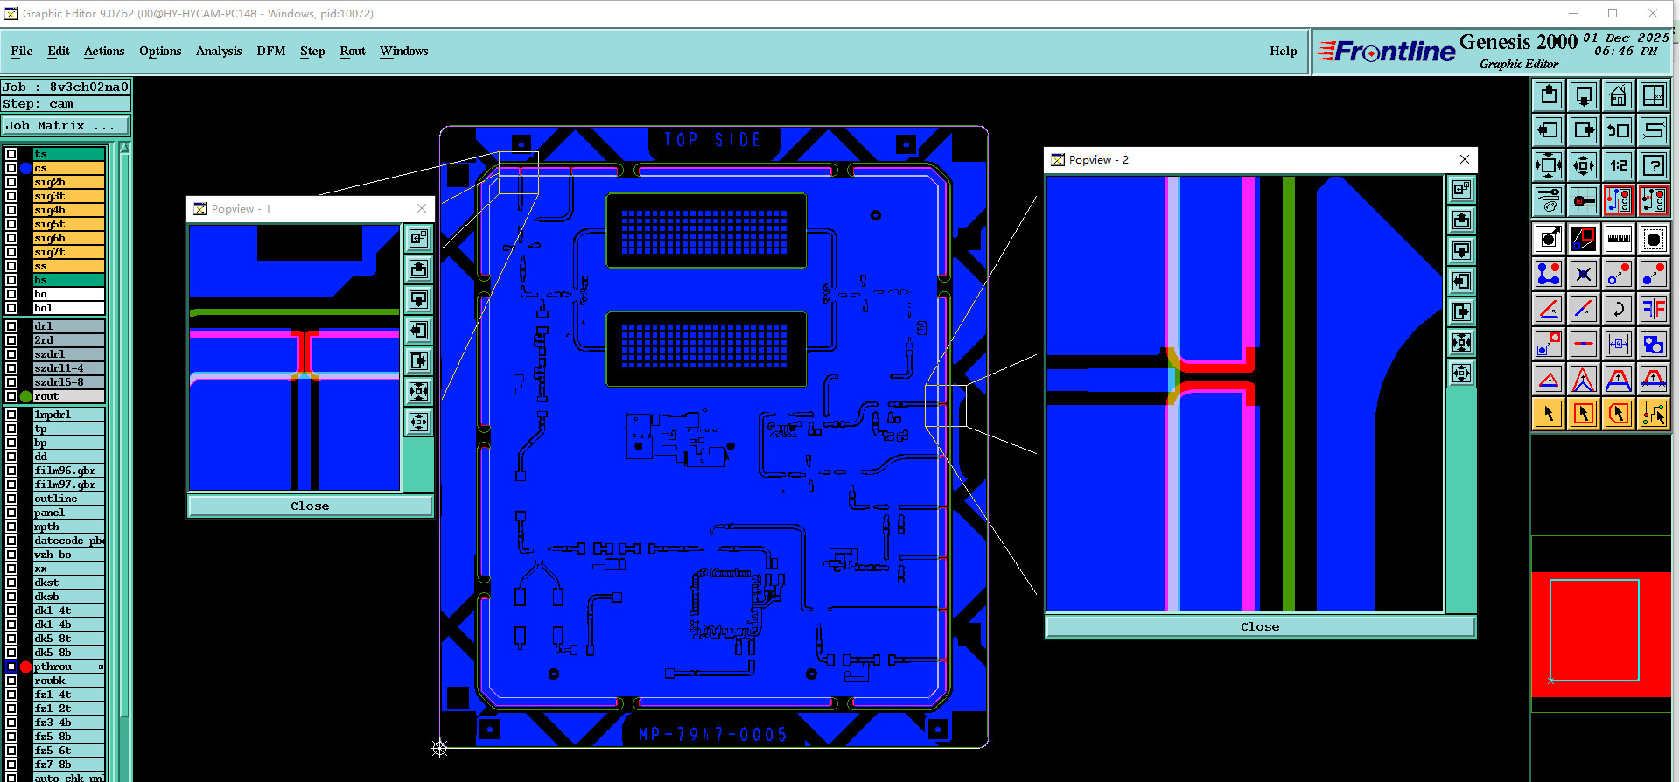The image size is (1680, 782).
Task: Click Close button under Popview 2
Action: 1259,626
